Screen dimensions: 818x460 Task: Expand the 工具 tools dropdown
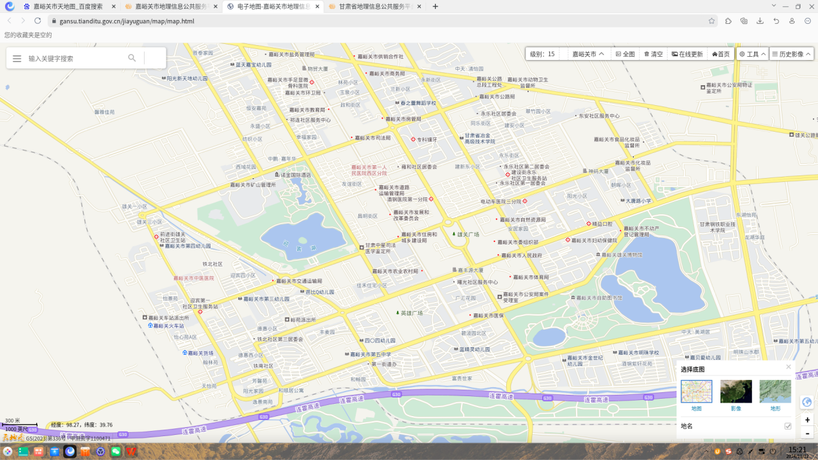click(752, 54)
